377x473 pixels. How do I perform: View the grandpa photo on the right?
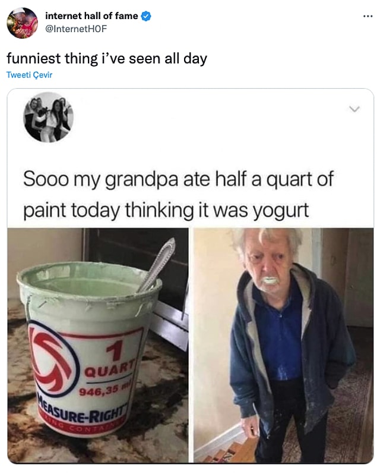pos(283,345)
